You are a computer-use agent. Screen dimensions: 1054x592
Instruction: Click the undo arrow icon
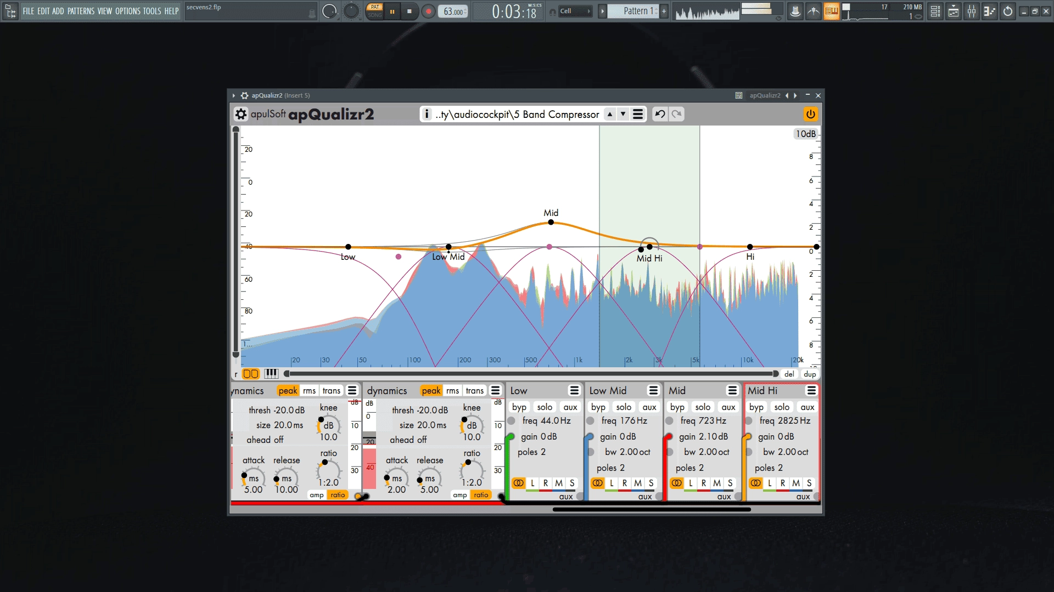point(660,114)
